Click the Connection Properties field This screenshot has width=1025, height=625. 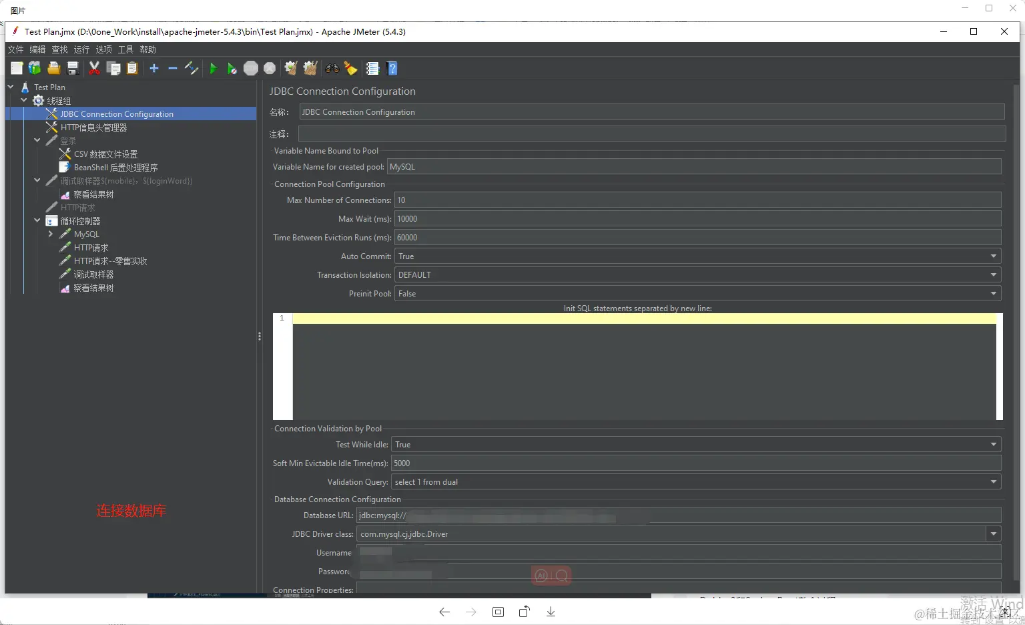(x=679, y=589)
